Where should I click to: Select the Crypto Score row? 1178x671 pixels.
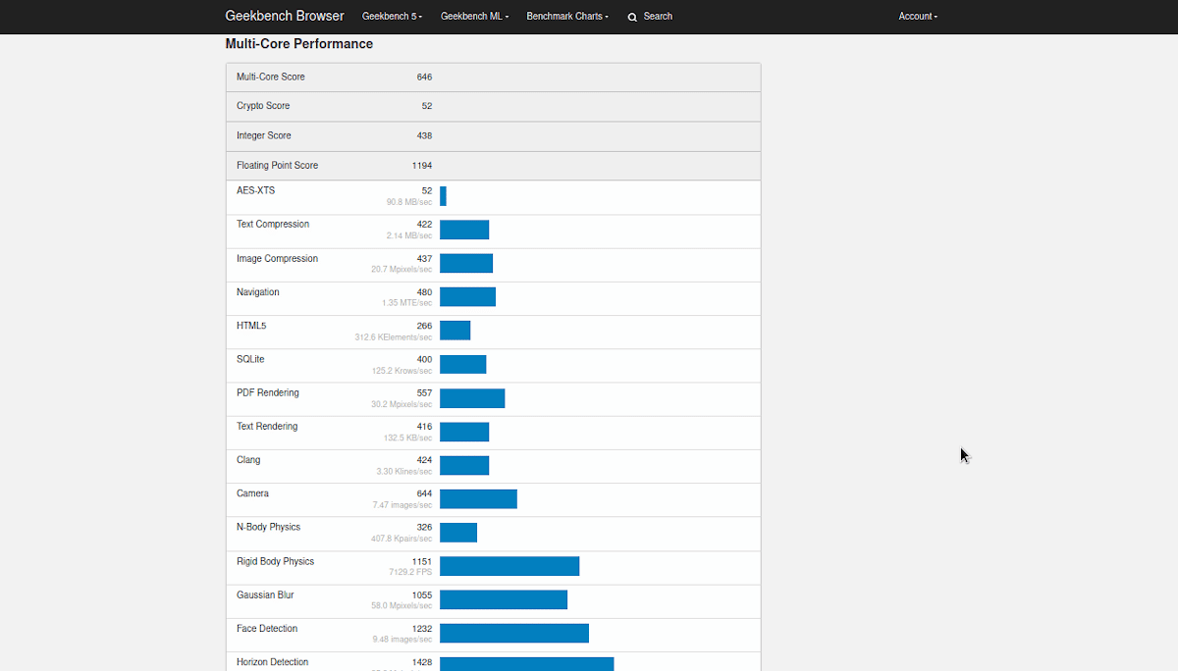[x=493, y=106]
